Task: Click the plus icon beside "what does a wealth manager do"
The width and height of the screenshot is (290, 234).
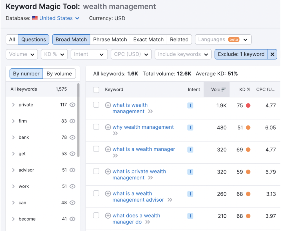Action: (x=108, y=215)
